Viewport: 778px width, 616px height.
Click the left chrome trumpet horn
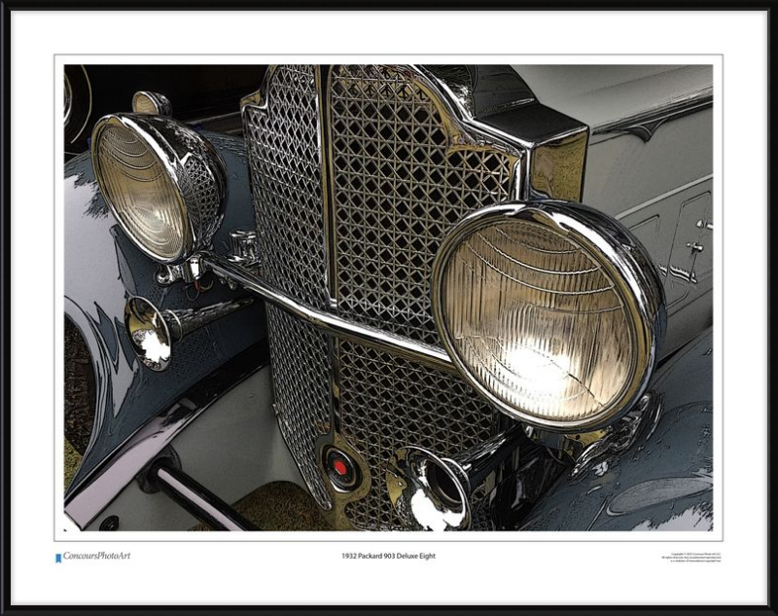151,333
